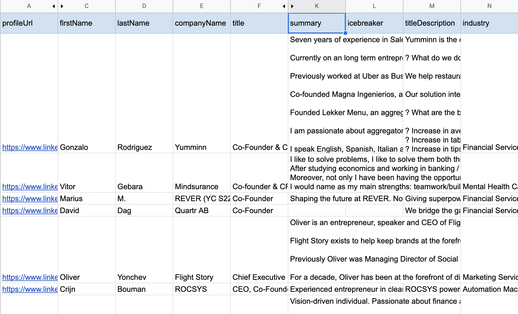Click the fill handle of the summary cell

coord(345,33)
